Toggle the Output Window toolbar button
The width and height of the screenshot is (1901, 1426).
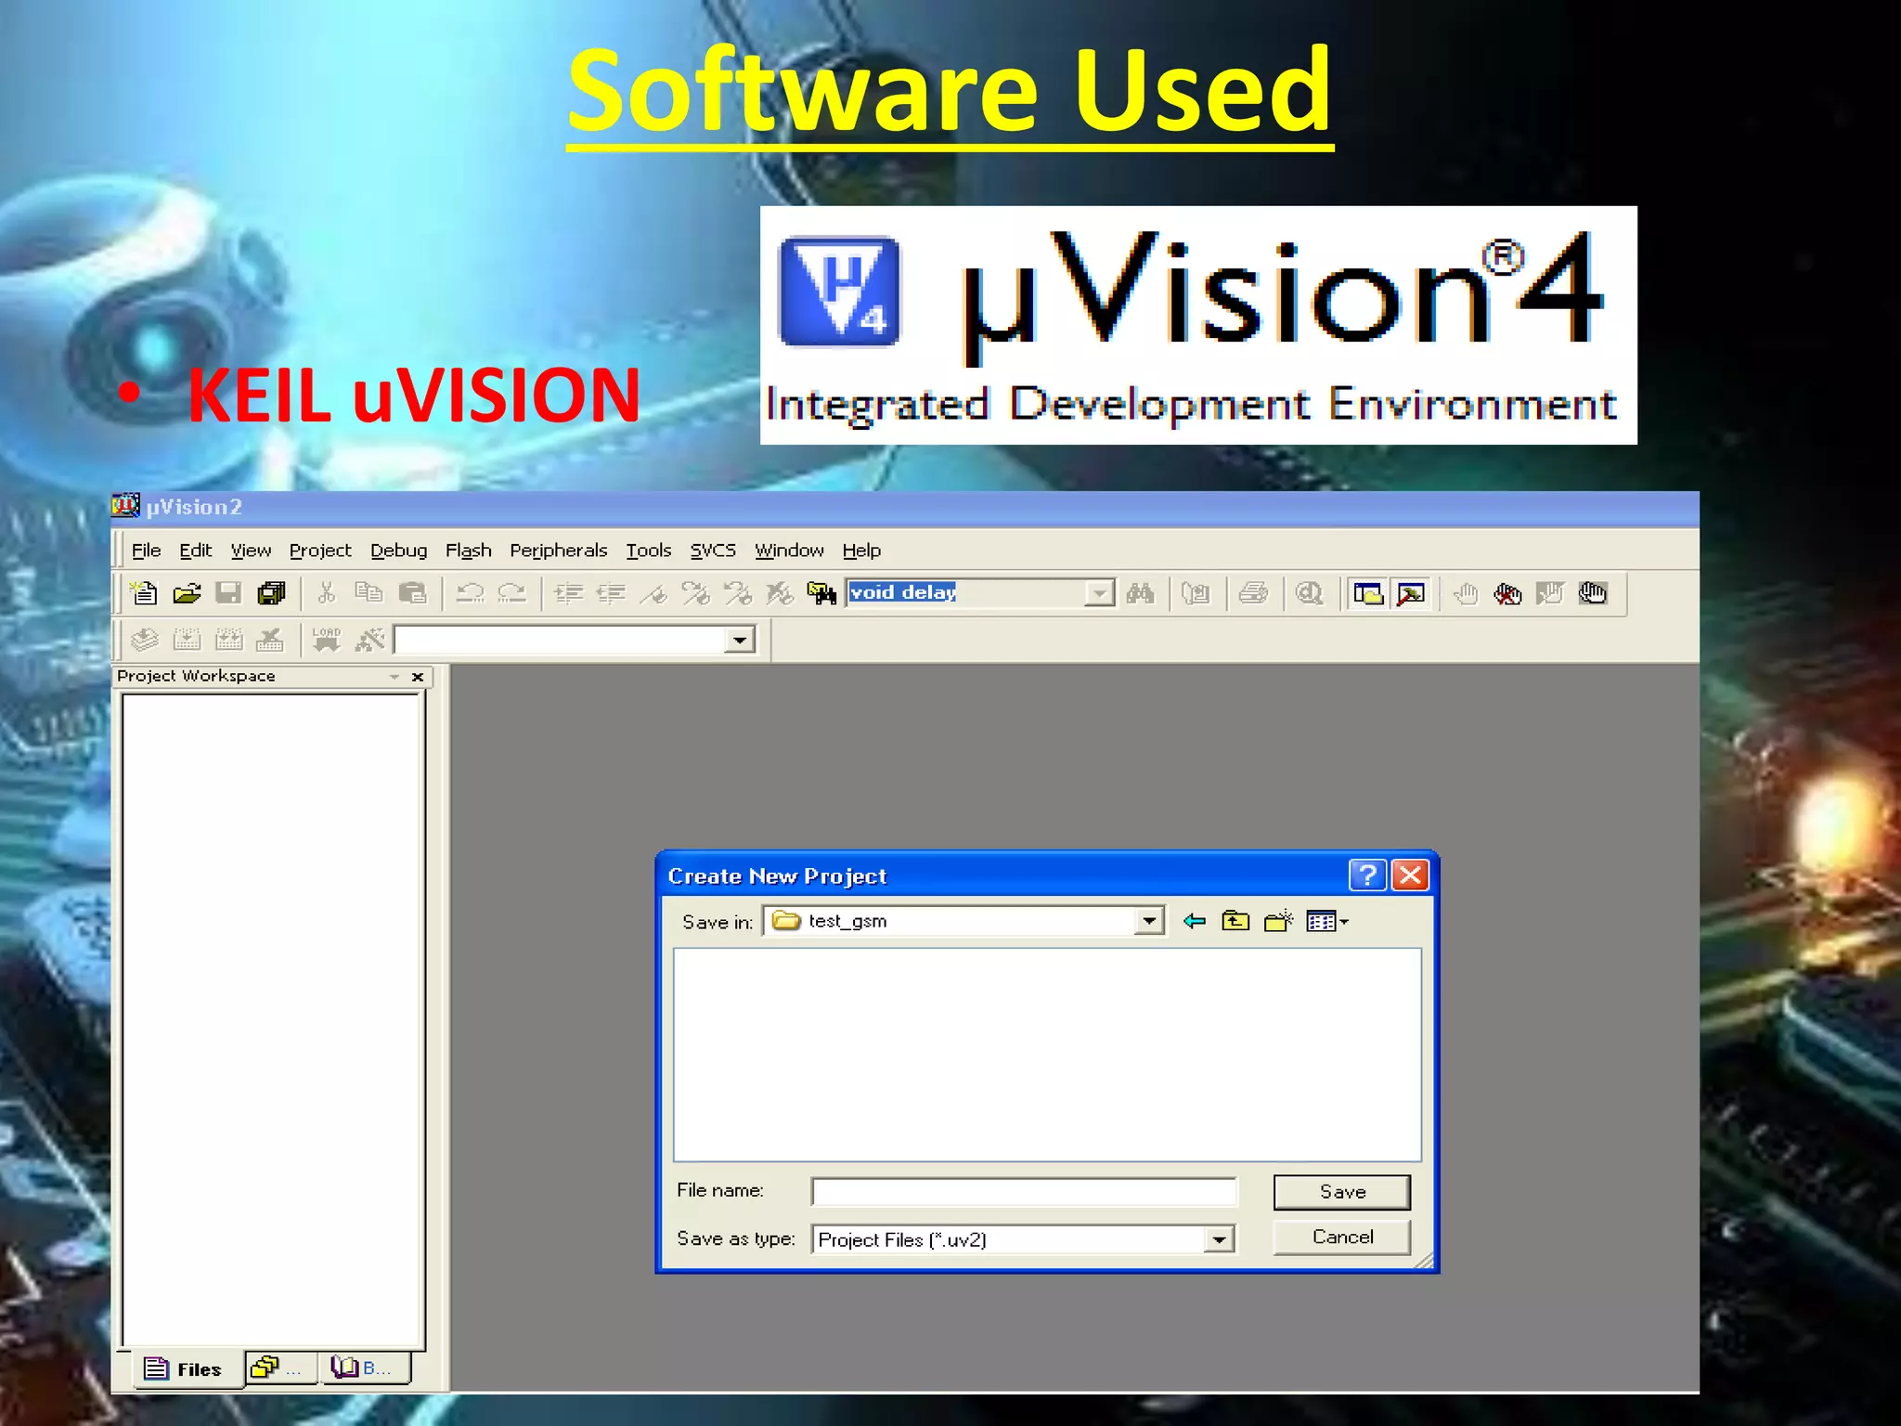point(1411,593)
